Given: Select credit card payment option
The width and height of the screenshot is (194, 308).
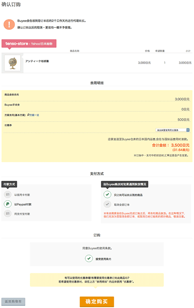Looking at the screenshot, I should pos(8,195).
